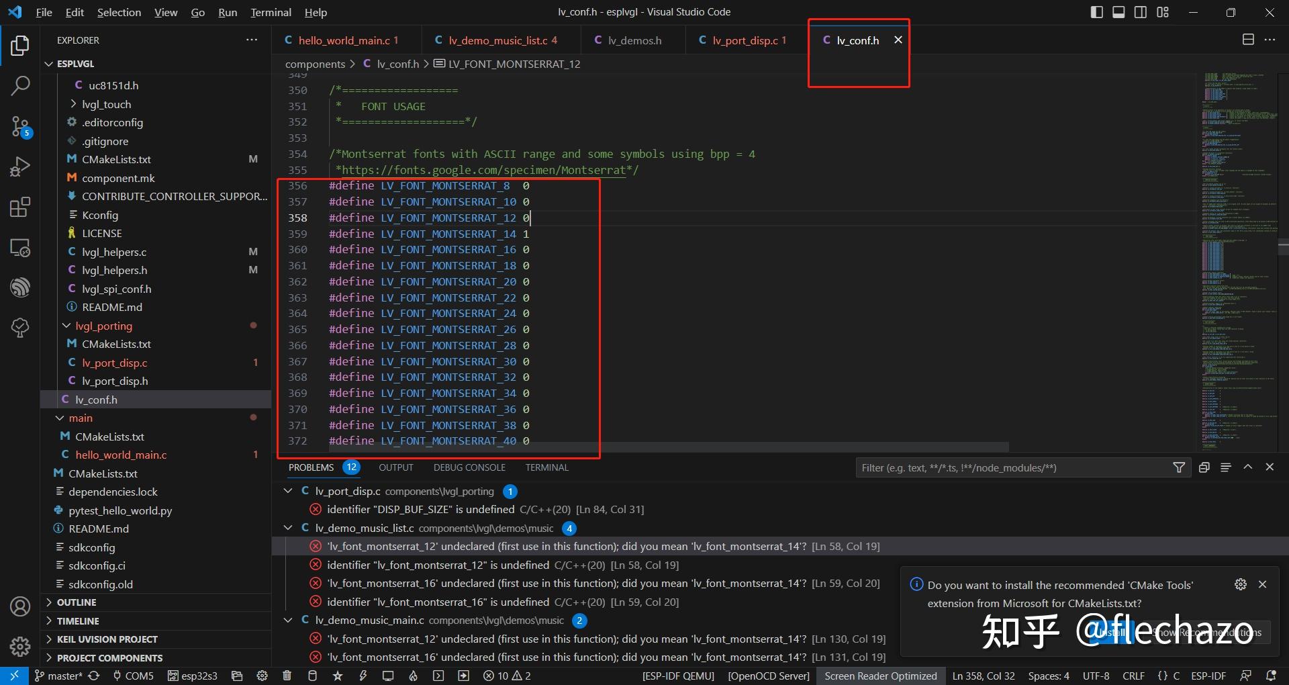Select flash method star icon in status bar

tap(337, 676)
